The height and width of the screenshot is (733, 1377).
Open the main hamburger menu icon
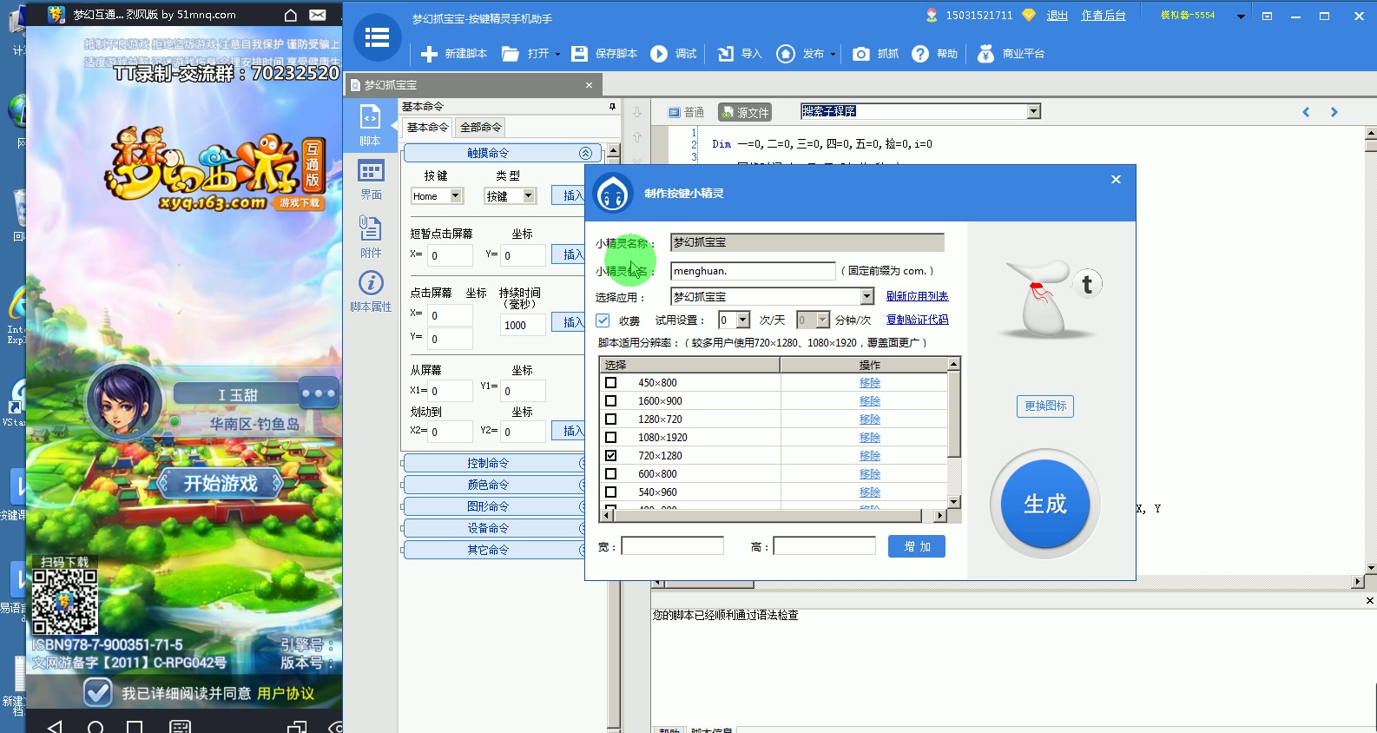click(x=377, y=37)
